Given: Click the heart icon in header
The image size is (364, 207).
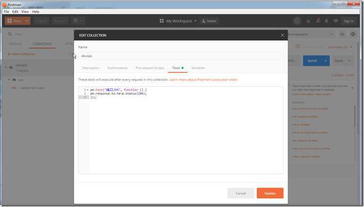Looking at the screenshot, I should pyautogui.click(x=336, y=21).
